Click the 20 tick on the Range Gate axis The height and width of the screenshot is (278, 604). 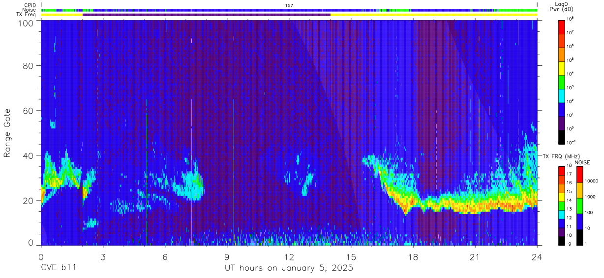click(x=29, y=200)
